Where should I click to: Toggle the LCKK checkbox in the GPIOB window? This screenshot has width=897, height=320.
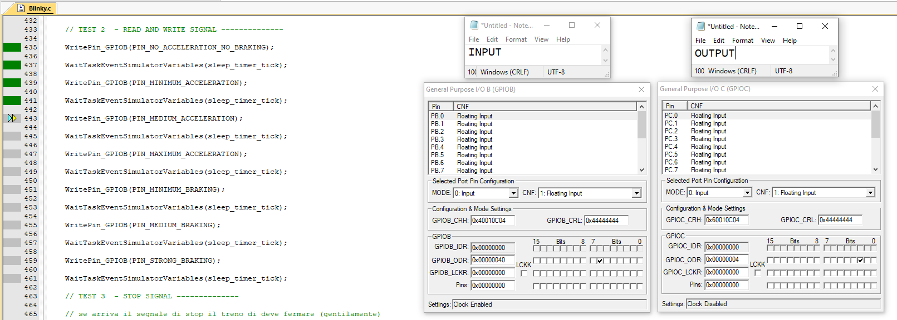[x=524, y=273]
